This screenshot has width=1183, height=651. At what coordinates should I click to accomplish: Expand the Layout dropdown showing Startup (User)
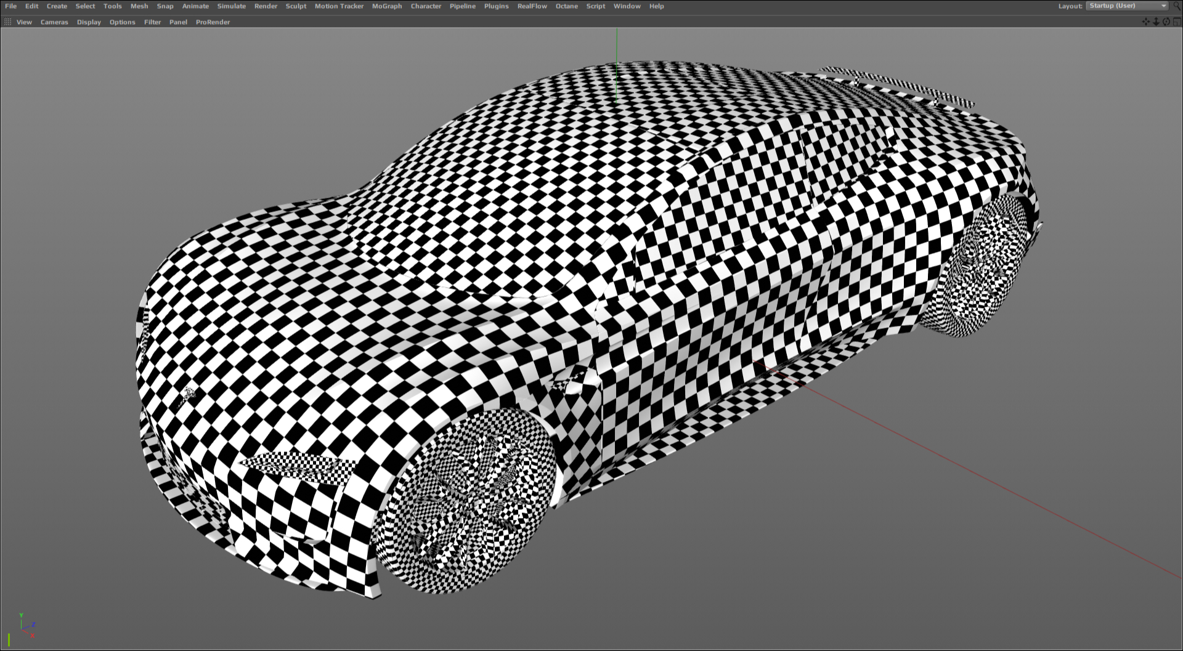(1127, 6)
